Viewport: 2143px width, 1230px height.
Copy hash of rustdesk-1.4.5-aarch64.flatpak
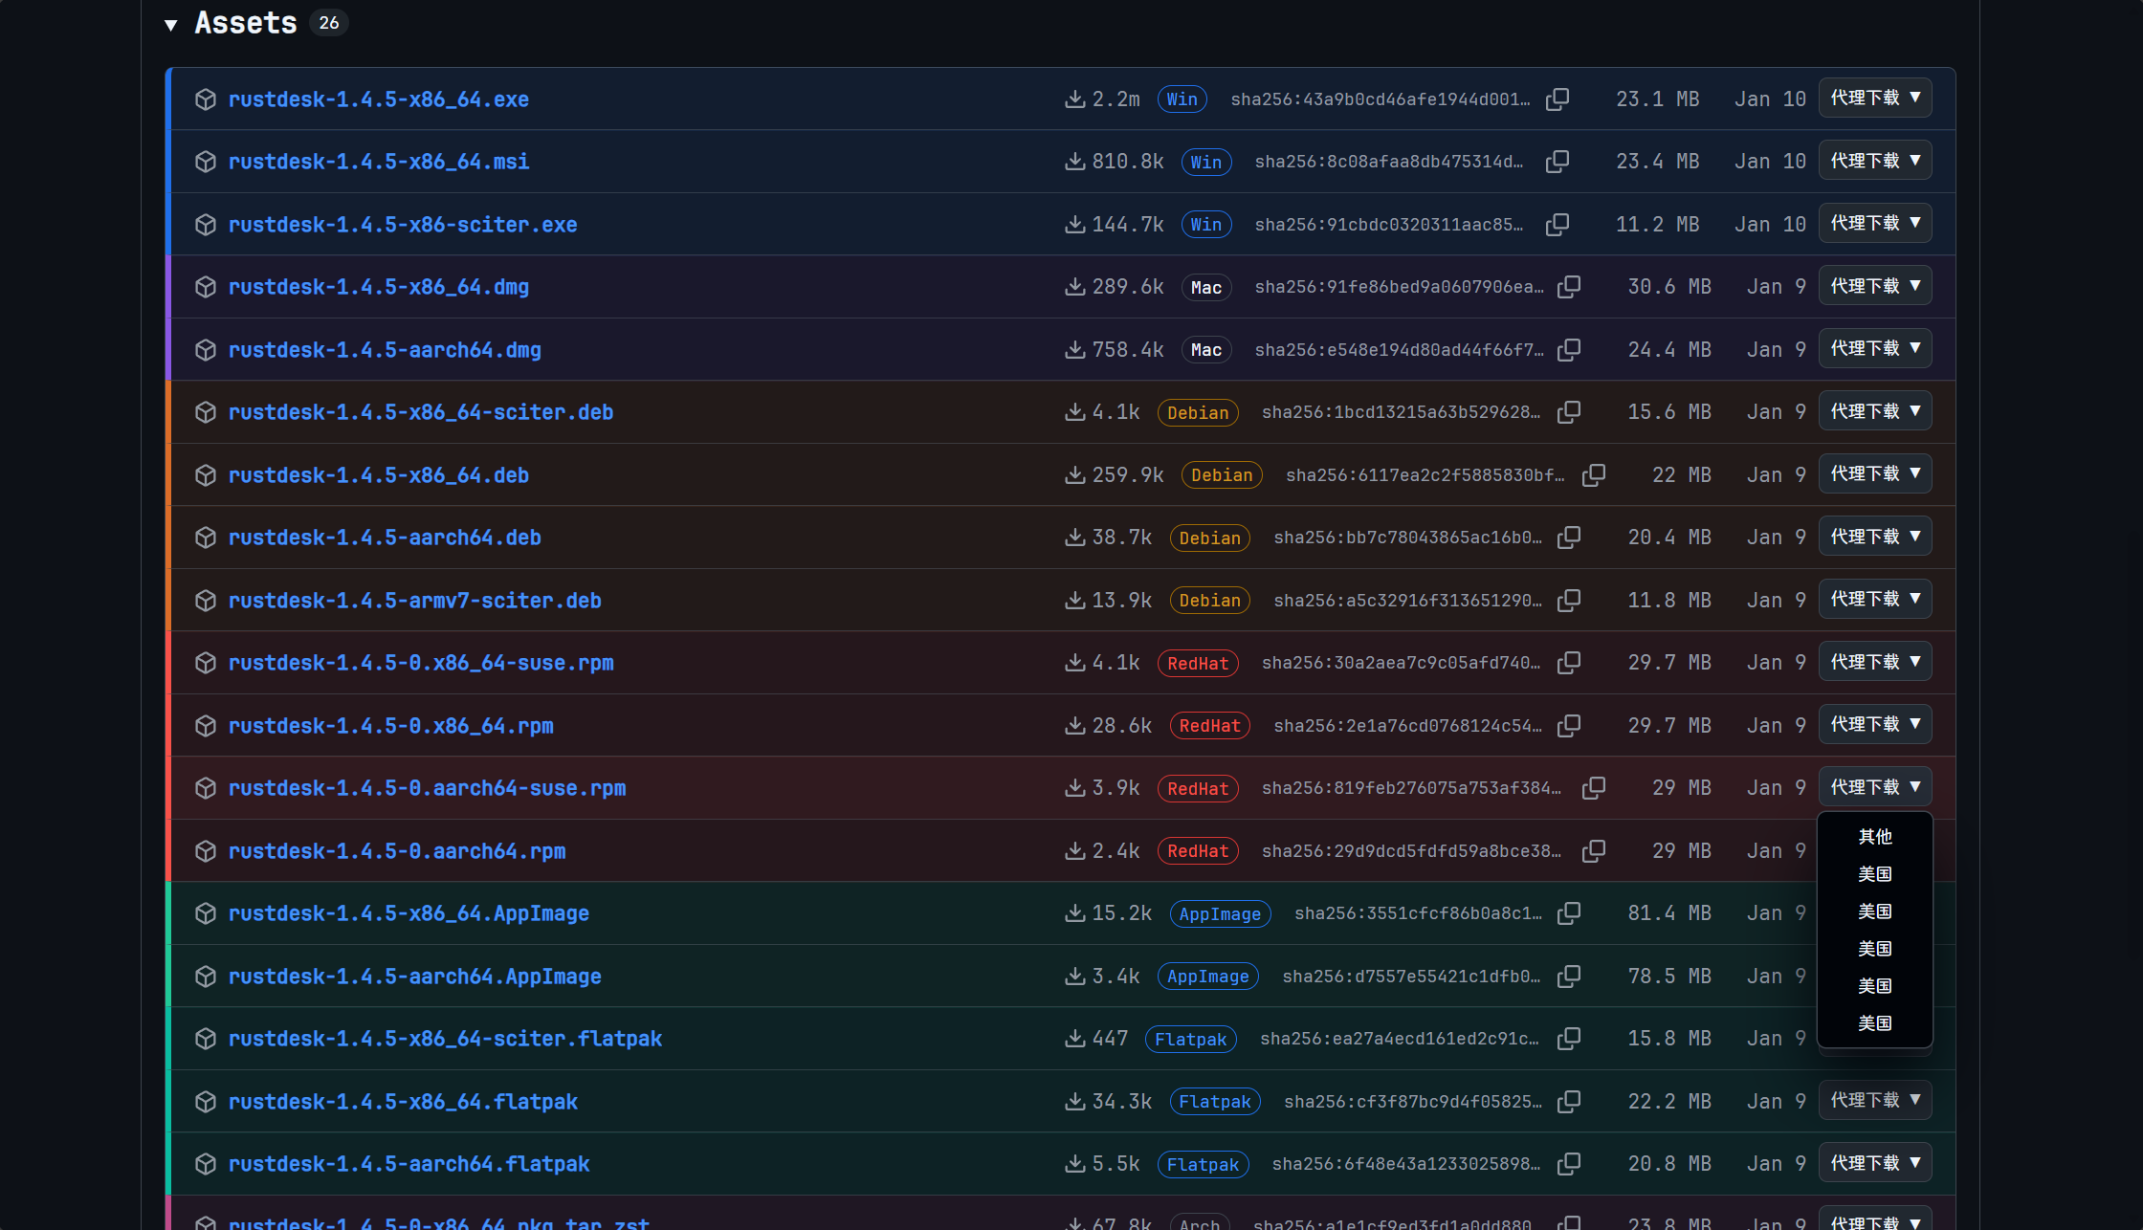(1569, 1164)
